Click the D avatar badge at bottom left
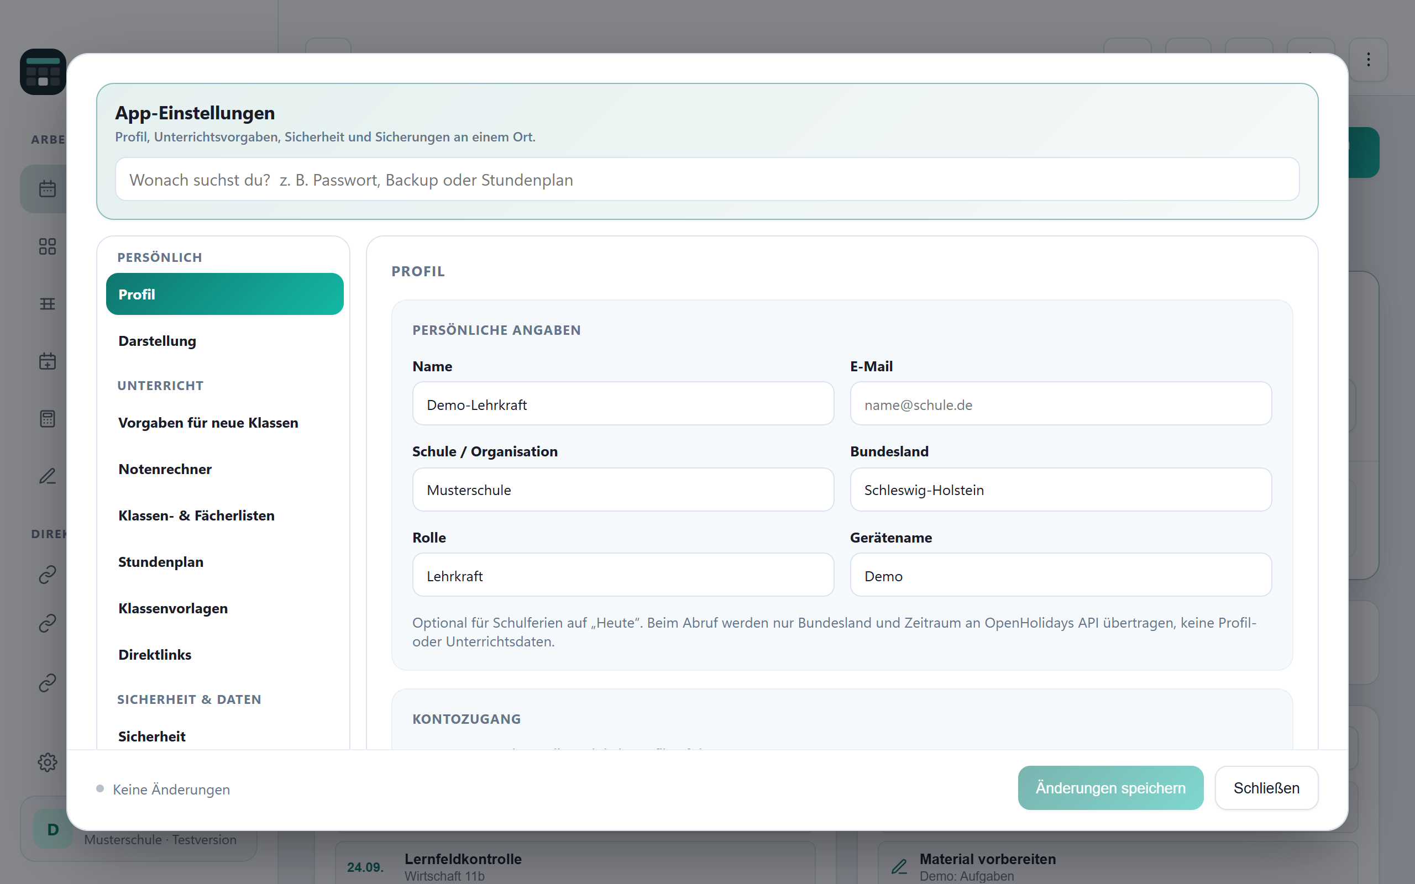1415x884 pixels. (x=53, y=829)
